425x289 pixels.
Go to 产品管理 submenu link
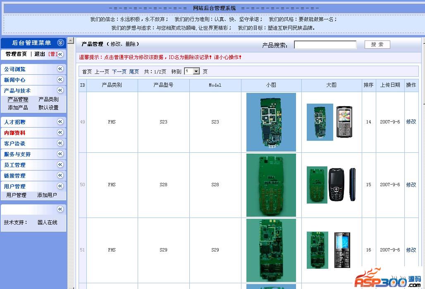coord(18,99)
